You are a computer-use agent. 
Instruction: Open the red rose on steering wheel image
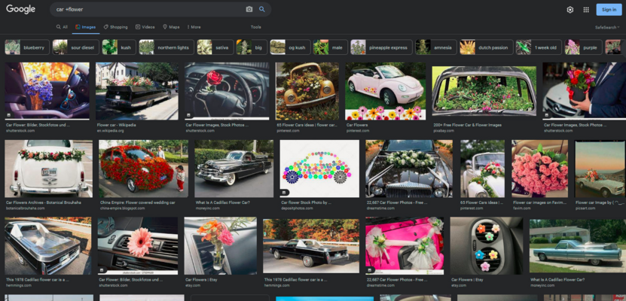227,91
